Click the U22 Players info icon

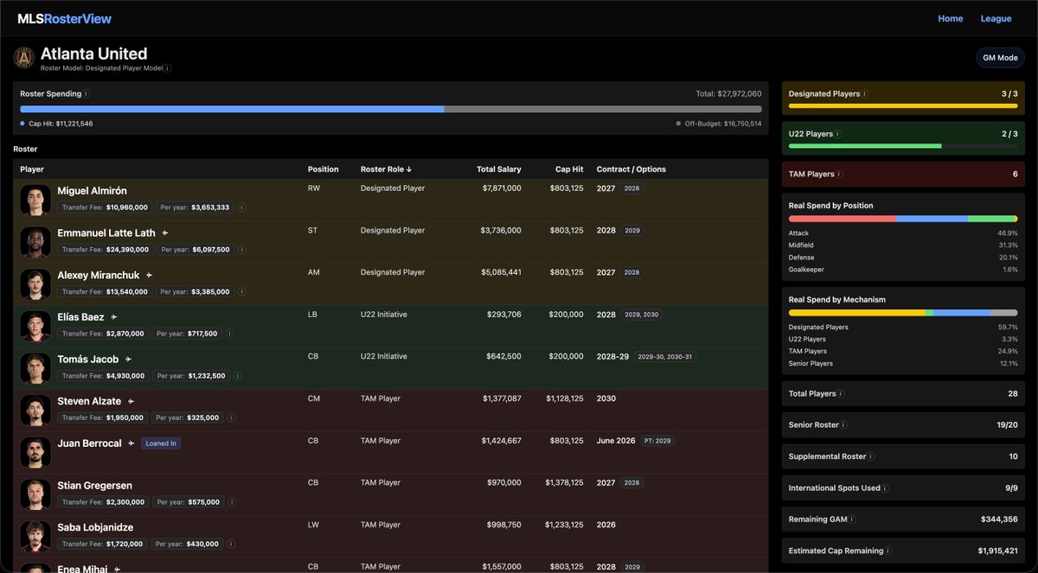click(x=838, y=134)
